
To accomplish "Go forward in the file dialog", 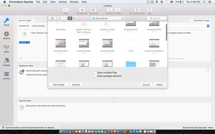I will coord(64,18).
